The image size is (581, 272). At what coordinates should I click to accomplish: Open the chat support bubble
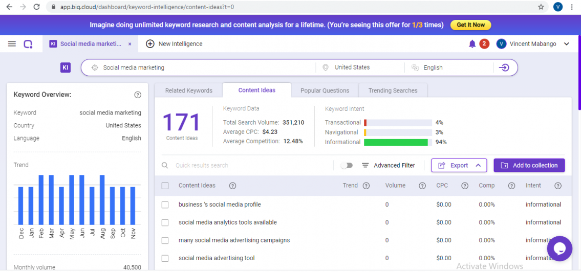pyautogui.click(x=560, y=248)
